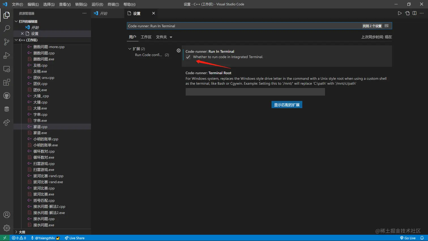Open file 大锤_.cpp
Viewport: 428px width, 241px height.
coord(52,96)
